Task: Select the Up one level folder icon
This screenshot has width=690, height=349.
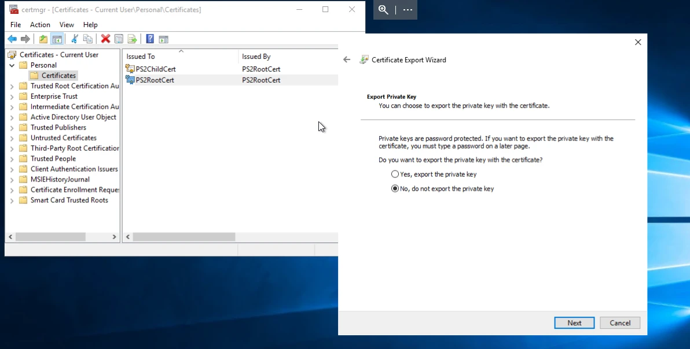Action: [43, 39]
